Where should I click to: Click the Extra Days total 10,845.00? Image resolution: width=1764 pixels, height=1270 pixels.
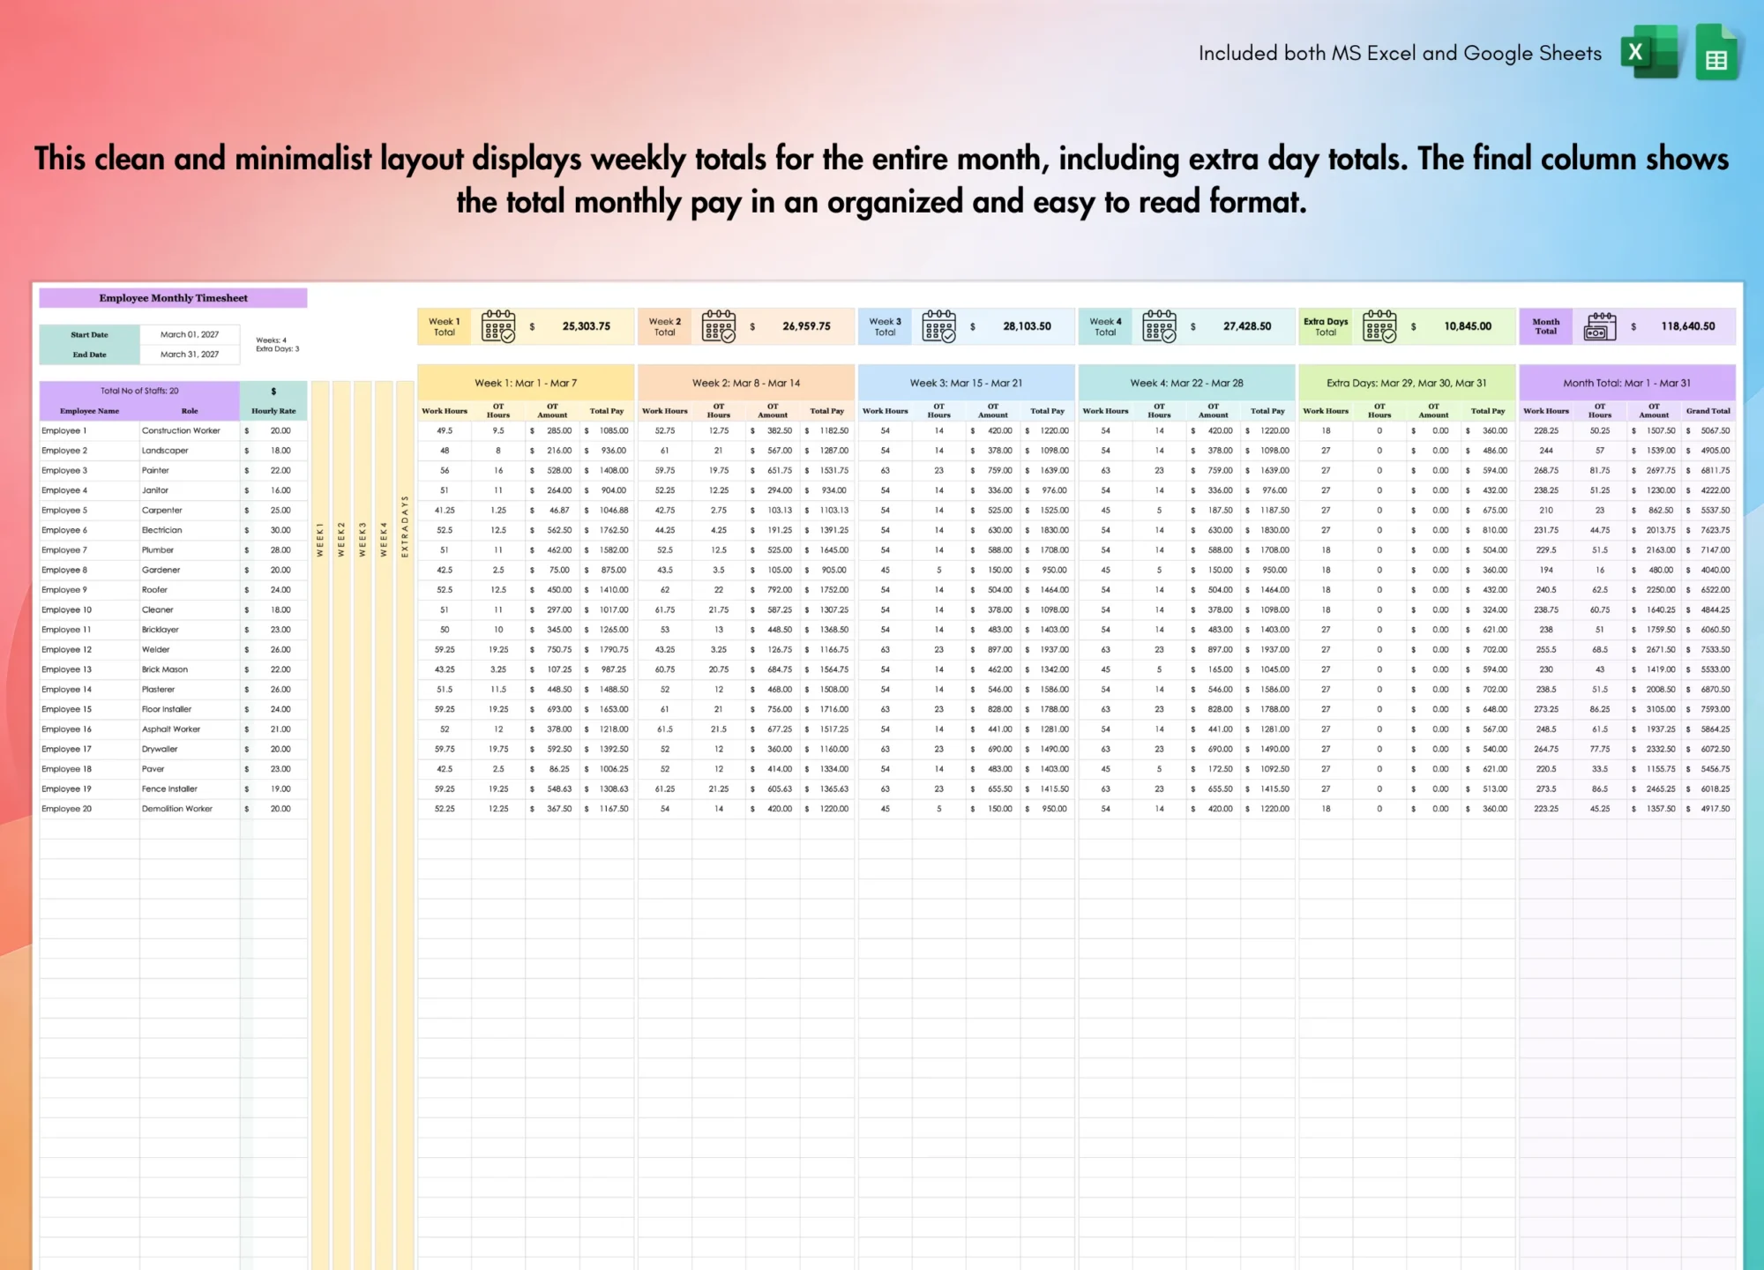pos(1468,326)
